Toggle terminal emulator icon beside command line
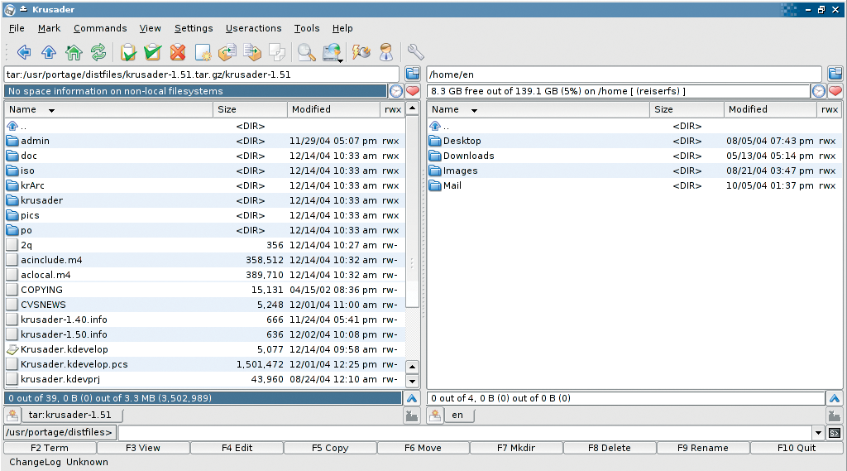Image resolution: width=847 pixels, height=471 pixels. pyautogui.click(x=835, y=433)
